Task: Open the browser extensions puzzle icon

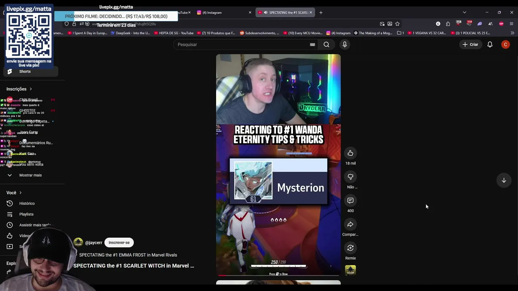Action: point(448,24)
